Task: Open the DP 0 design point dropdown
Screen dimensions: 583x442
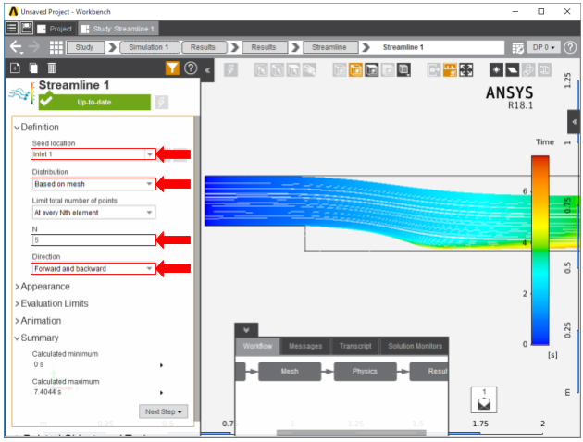Action: pos(543,47)
